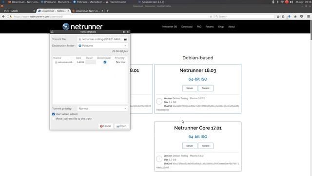The width and height of the screenshot is (312, 176).
Task: Open the volume speaker tray icon
Action: (292, 2)
